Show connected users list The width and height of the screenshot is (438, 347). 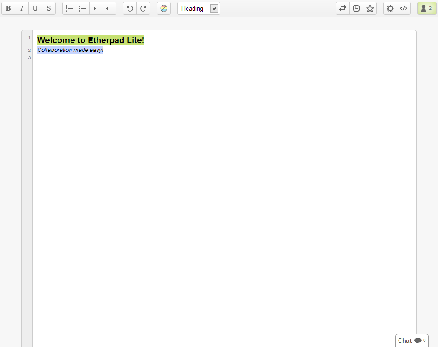[427, 8]
